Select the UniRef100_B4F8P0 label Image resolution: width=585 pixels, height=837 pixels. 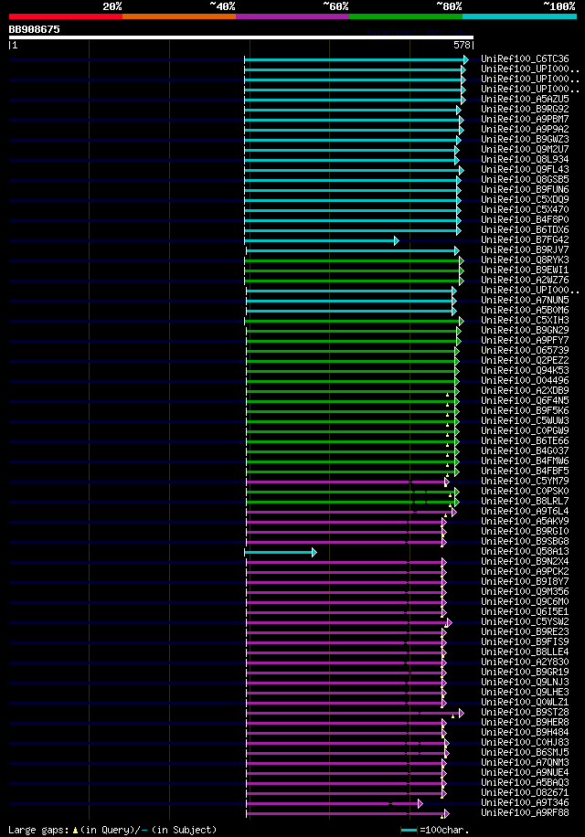(525, 219)
